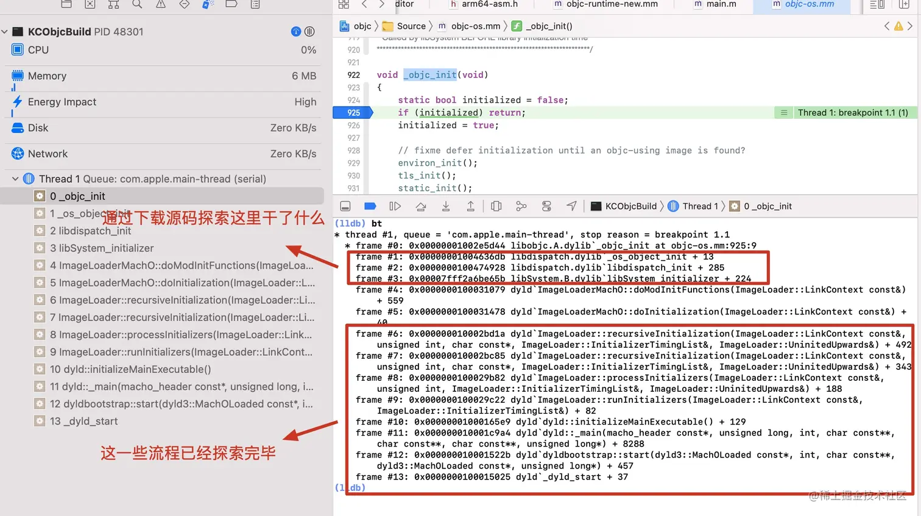
Task: Collapse the KCObjcBuild process entry
Action: pos(5,32)
